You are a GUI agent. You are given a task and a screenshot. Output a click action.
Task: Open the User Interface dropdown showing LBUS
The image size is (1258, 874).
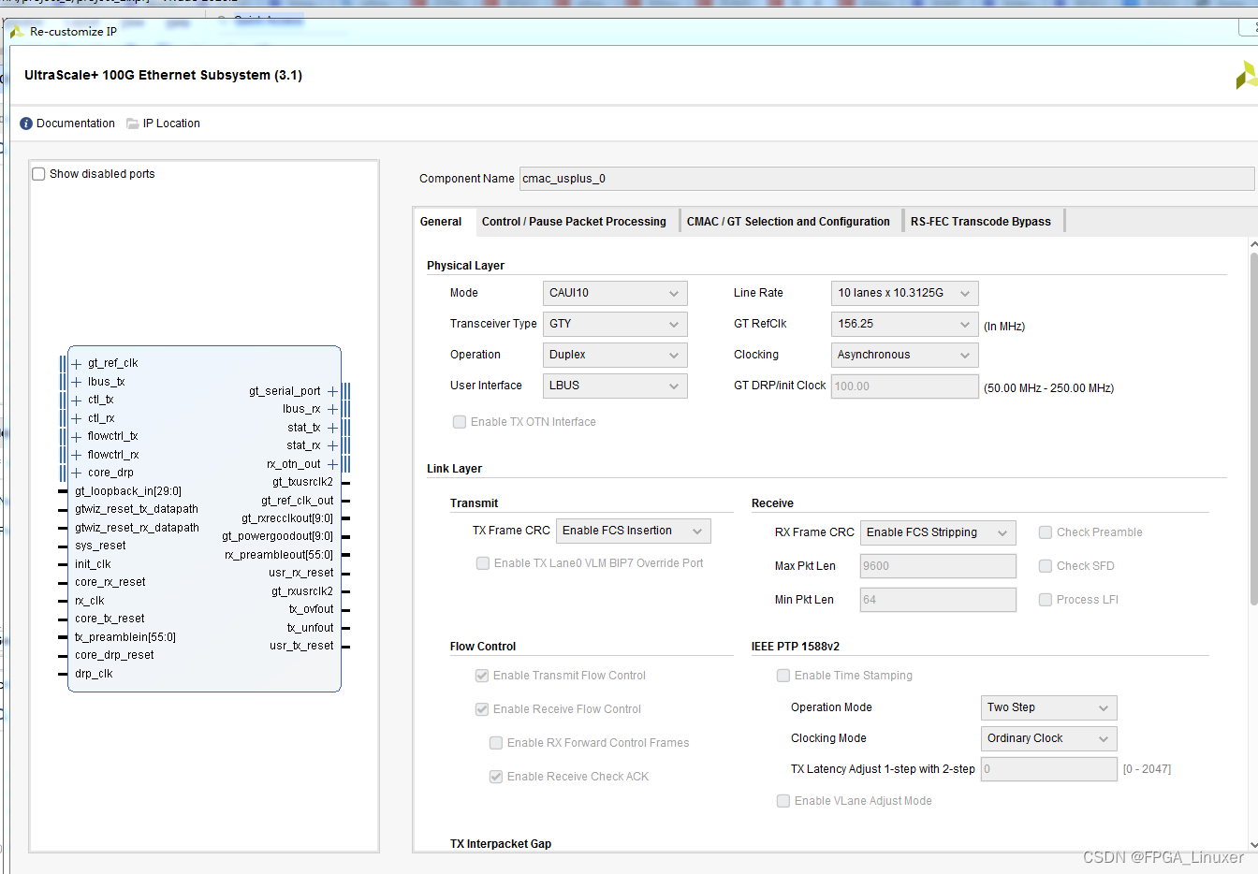coord(615,386)
